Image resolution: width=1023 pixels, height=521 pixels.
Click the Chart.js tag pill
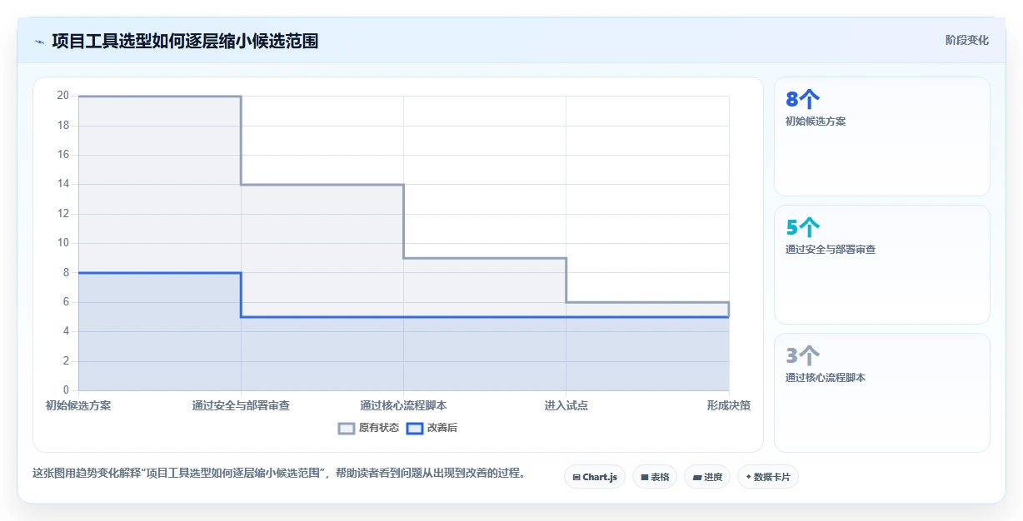pos(595,477)
